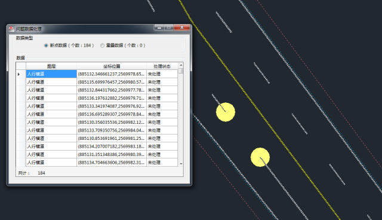Close the 问题数据处理 dialog
The image size is (382, 220).
click(181, 27)
